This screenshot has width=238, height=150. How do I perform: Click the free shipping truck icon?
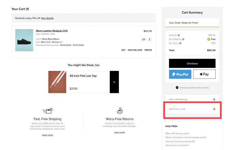pos(47,111)
